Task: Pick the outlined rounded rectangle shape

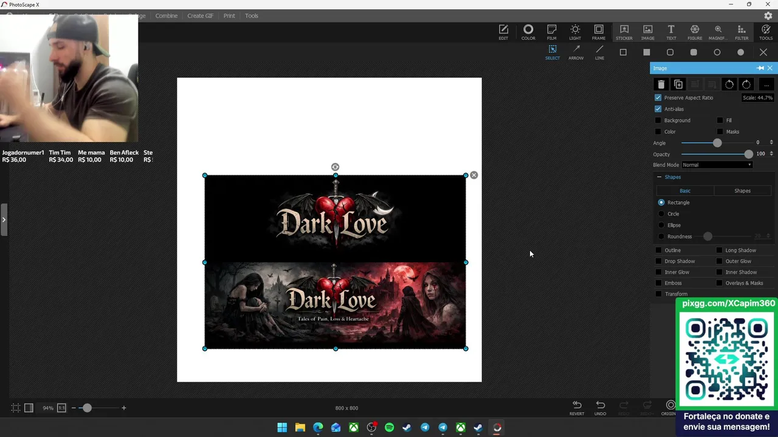Action: pyautogui.click(x=670, y=52)
